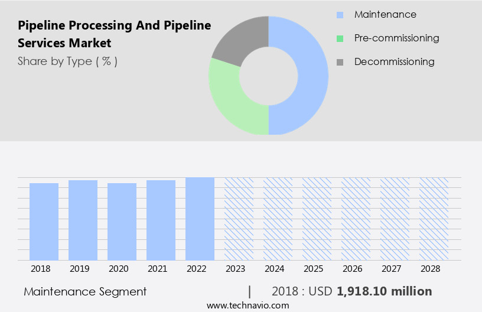Image resolution: width=482 pixels, height=312 pixels.
Task: Click the green Pre-commissioning legend swatch
Action: click(x=340, y=38)
